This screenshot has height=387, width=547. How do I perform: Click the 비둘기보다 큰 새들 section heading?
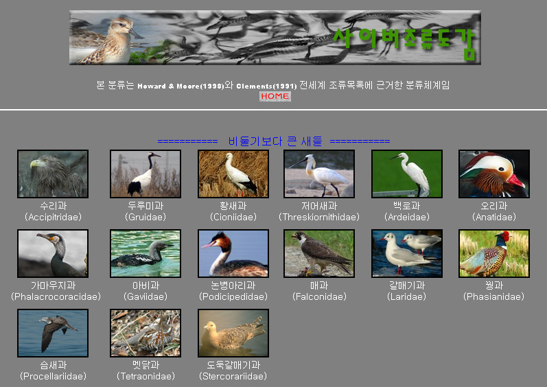(x=275, y=141)
